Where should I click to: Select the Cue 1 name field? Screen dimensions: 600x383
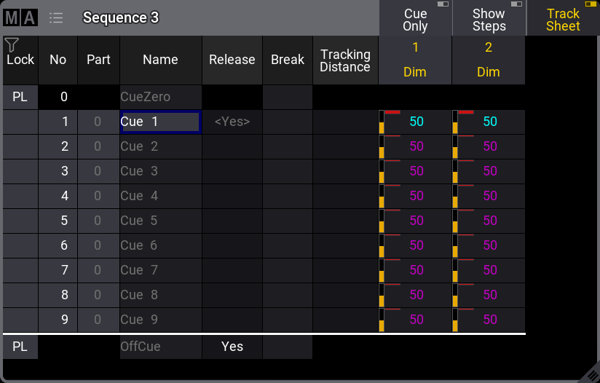pos(160,122)
